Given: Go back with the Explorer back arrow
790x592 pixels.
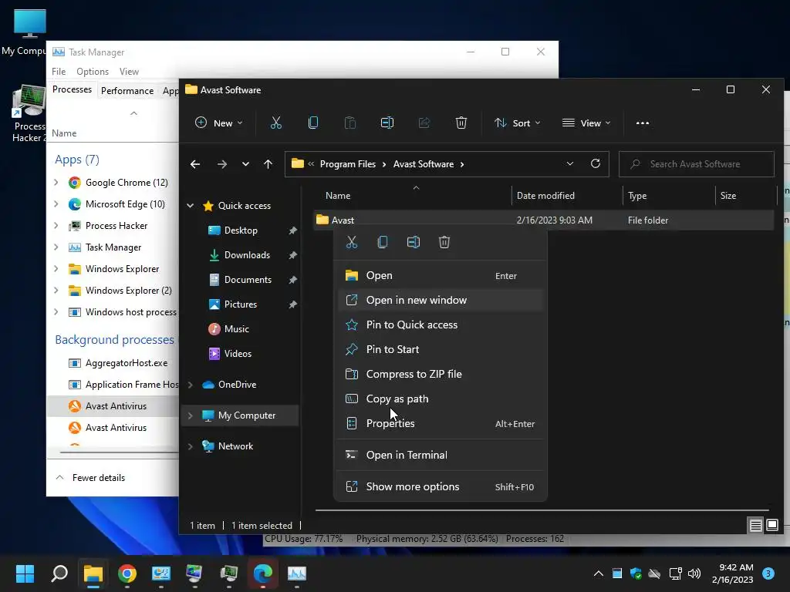Looking at the screenshot, I should coord(195,164).
